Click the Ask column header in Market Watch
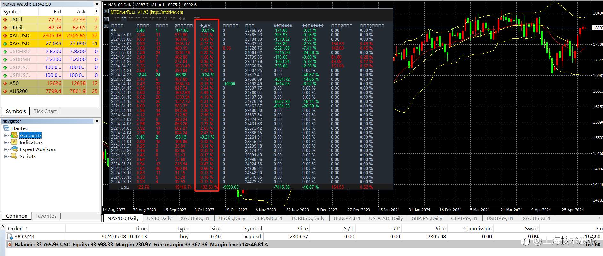 (x=75, y=11)
